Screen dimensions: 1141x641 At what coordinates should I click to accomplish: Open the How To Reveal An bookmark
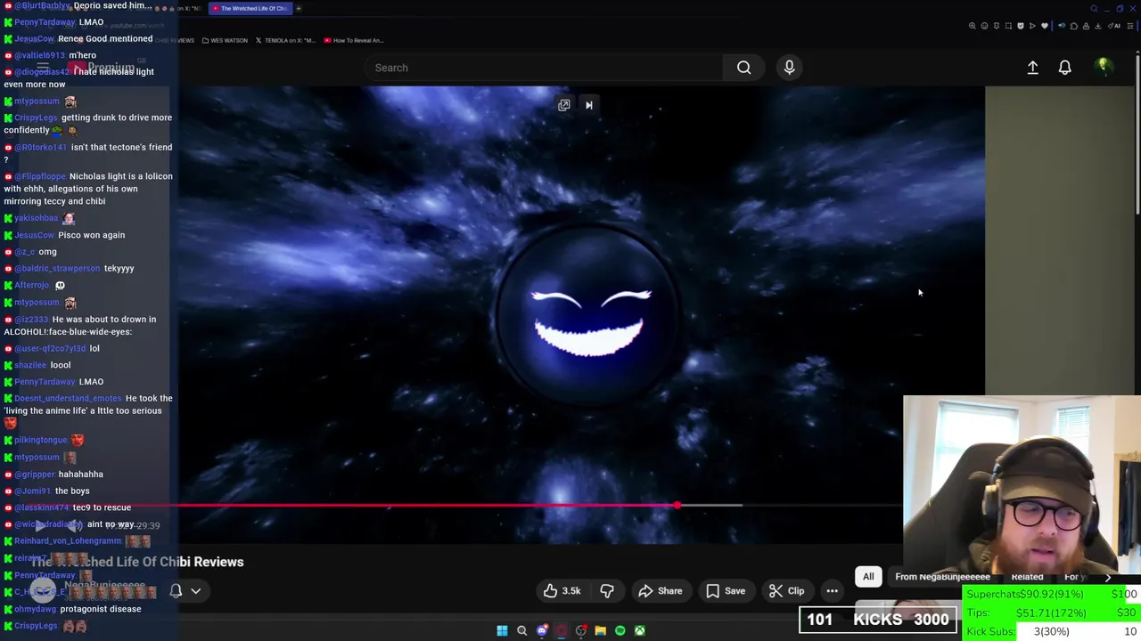[354, 40]
